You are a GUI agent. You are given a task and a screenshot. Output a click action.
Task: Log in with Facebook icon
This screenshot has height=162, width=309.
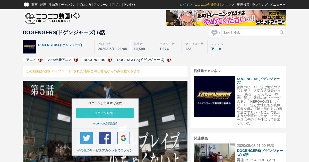105,138
